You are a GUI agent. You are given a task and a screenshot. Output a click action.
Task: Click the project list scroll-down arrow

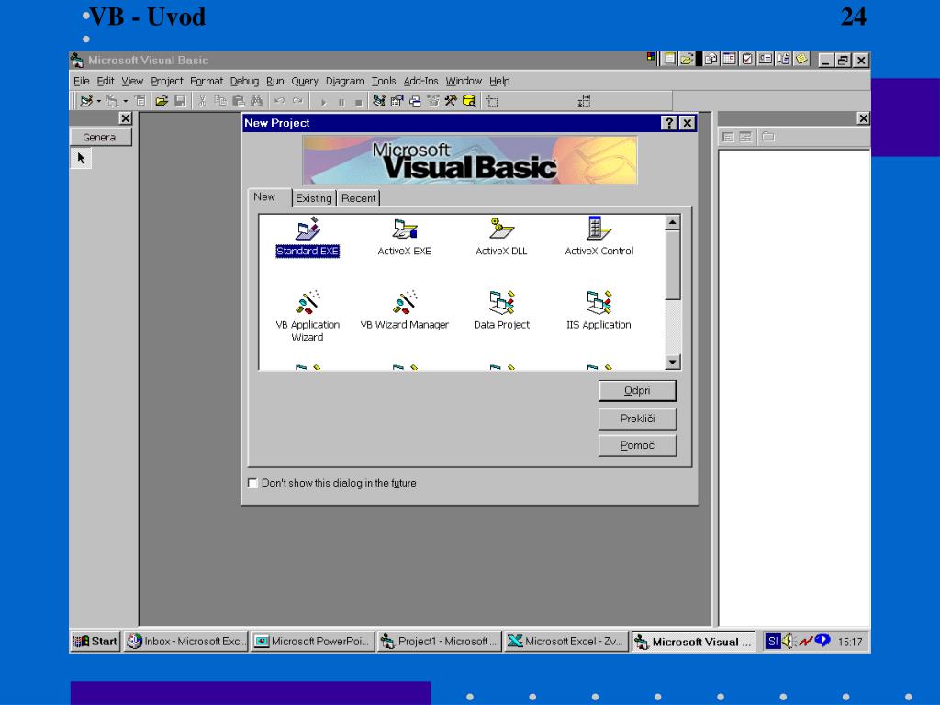click(673, 362)
